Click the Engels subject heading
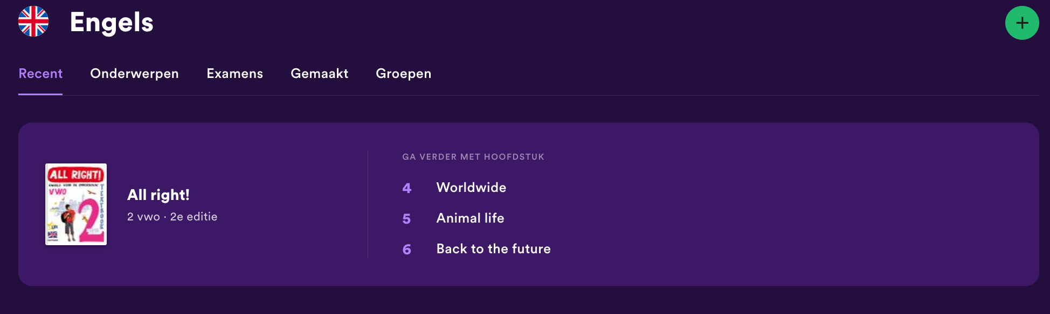1050x314 pixels. point(112,23)
